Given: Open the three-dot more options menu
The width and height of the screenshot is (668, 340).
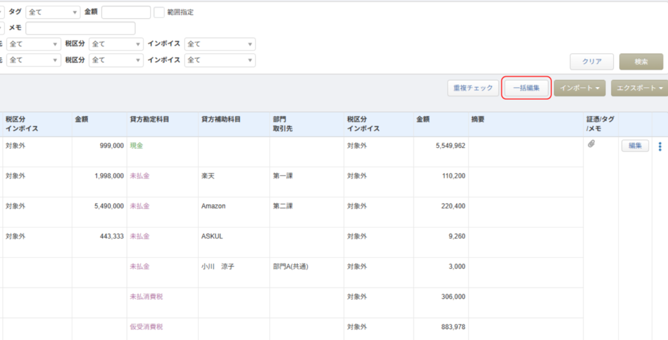Looking at the screenshot, I should (660, 147).
